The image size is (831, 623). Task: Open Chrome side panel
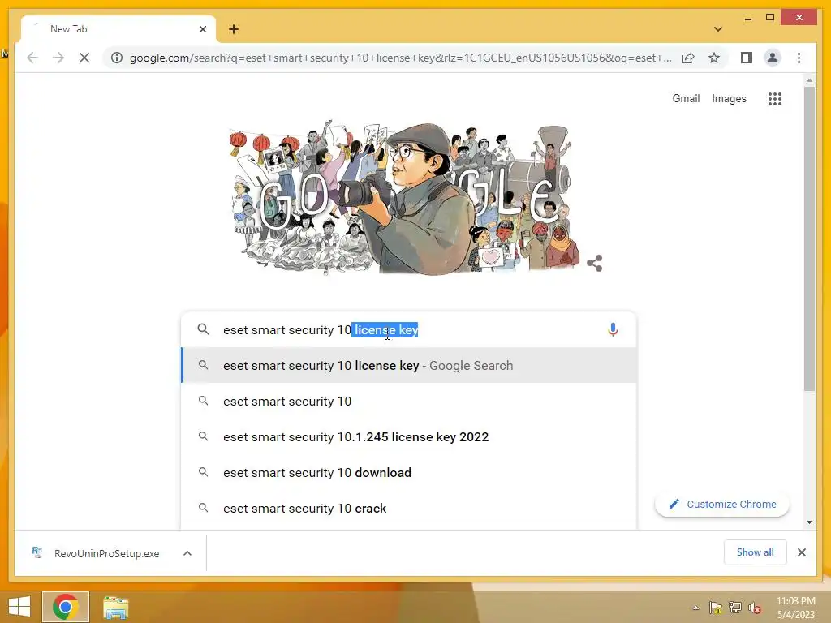747,58
